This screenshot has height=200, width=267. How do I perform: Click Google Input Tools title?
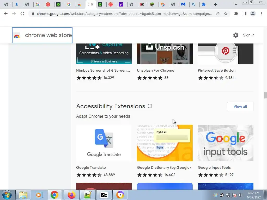pyautogui.click(x=214, y=167)
